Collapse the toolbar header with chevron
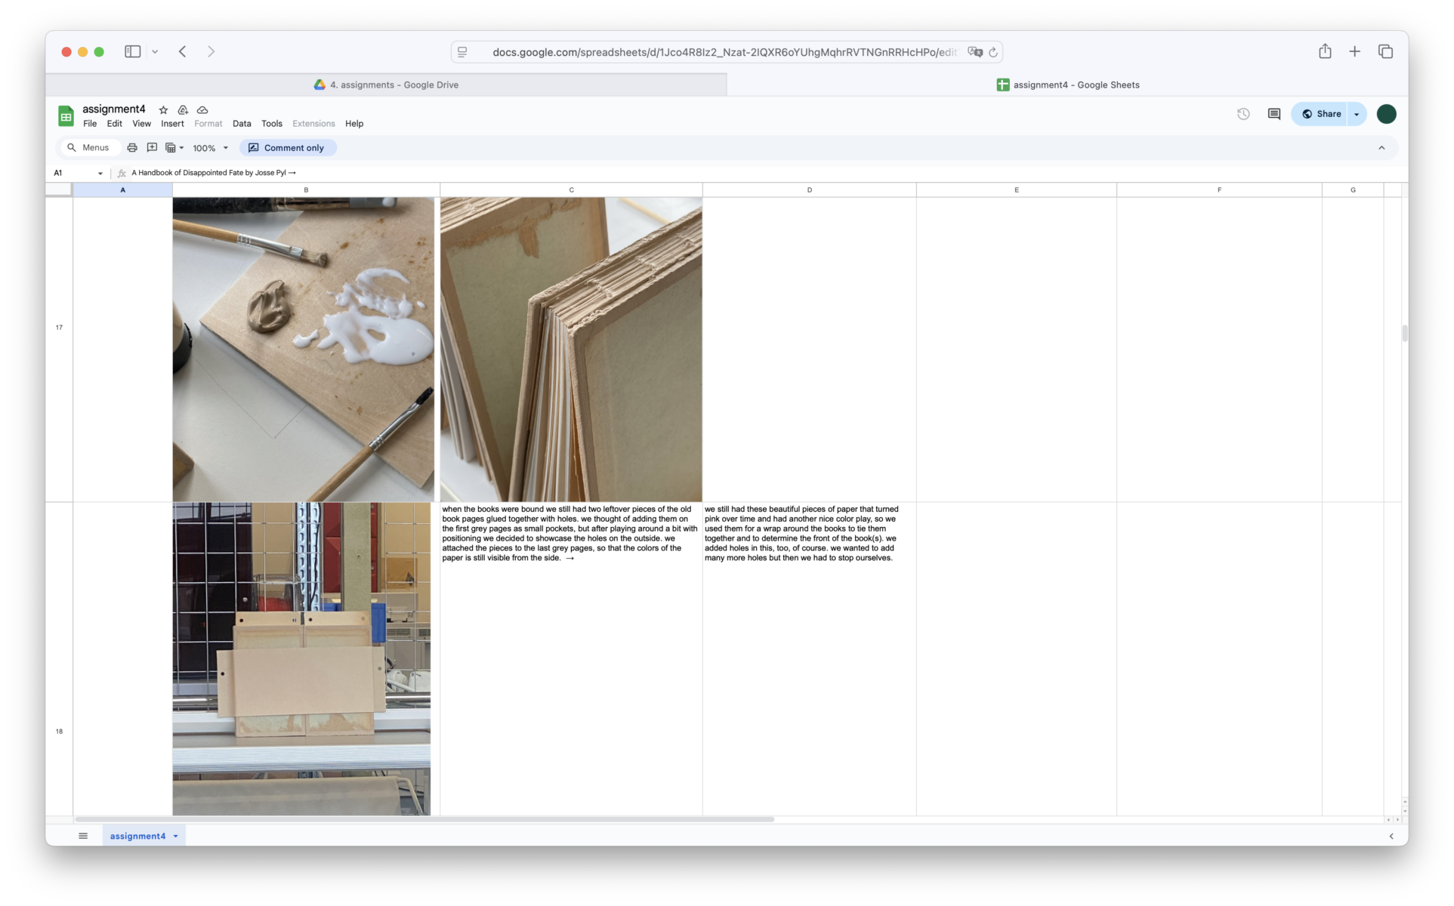 pyautogui.click(x=1381, y=148)
